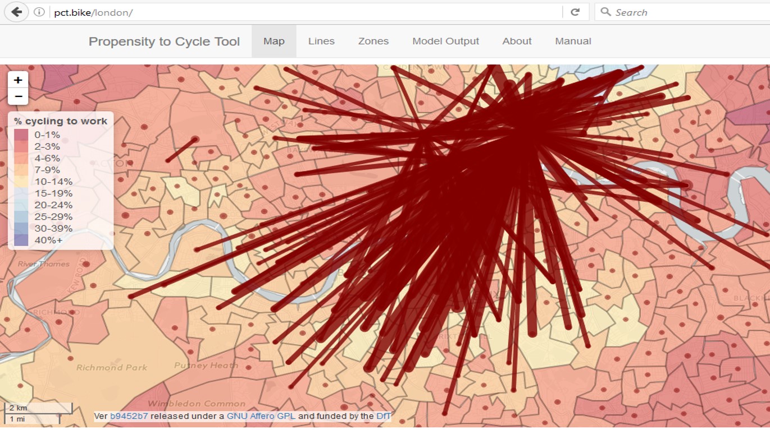Click the Propensity to Cycle Tool title
Screen dimensions: 770x430
pyautogui.click(x=164, y=40)
